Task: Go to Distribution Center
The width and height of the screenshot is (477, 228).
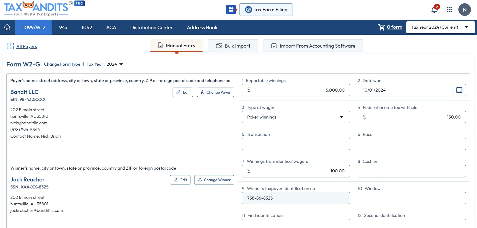Action: pos(151,27)
